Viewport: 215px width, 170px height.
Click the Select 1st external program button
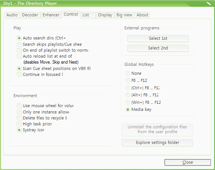point(158,38)
